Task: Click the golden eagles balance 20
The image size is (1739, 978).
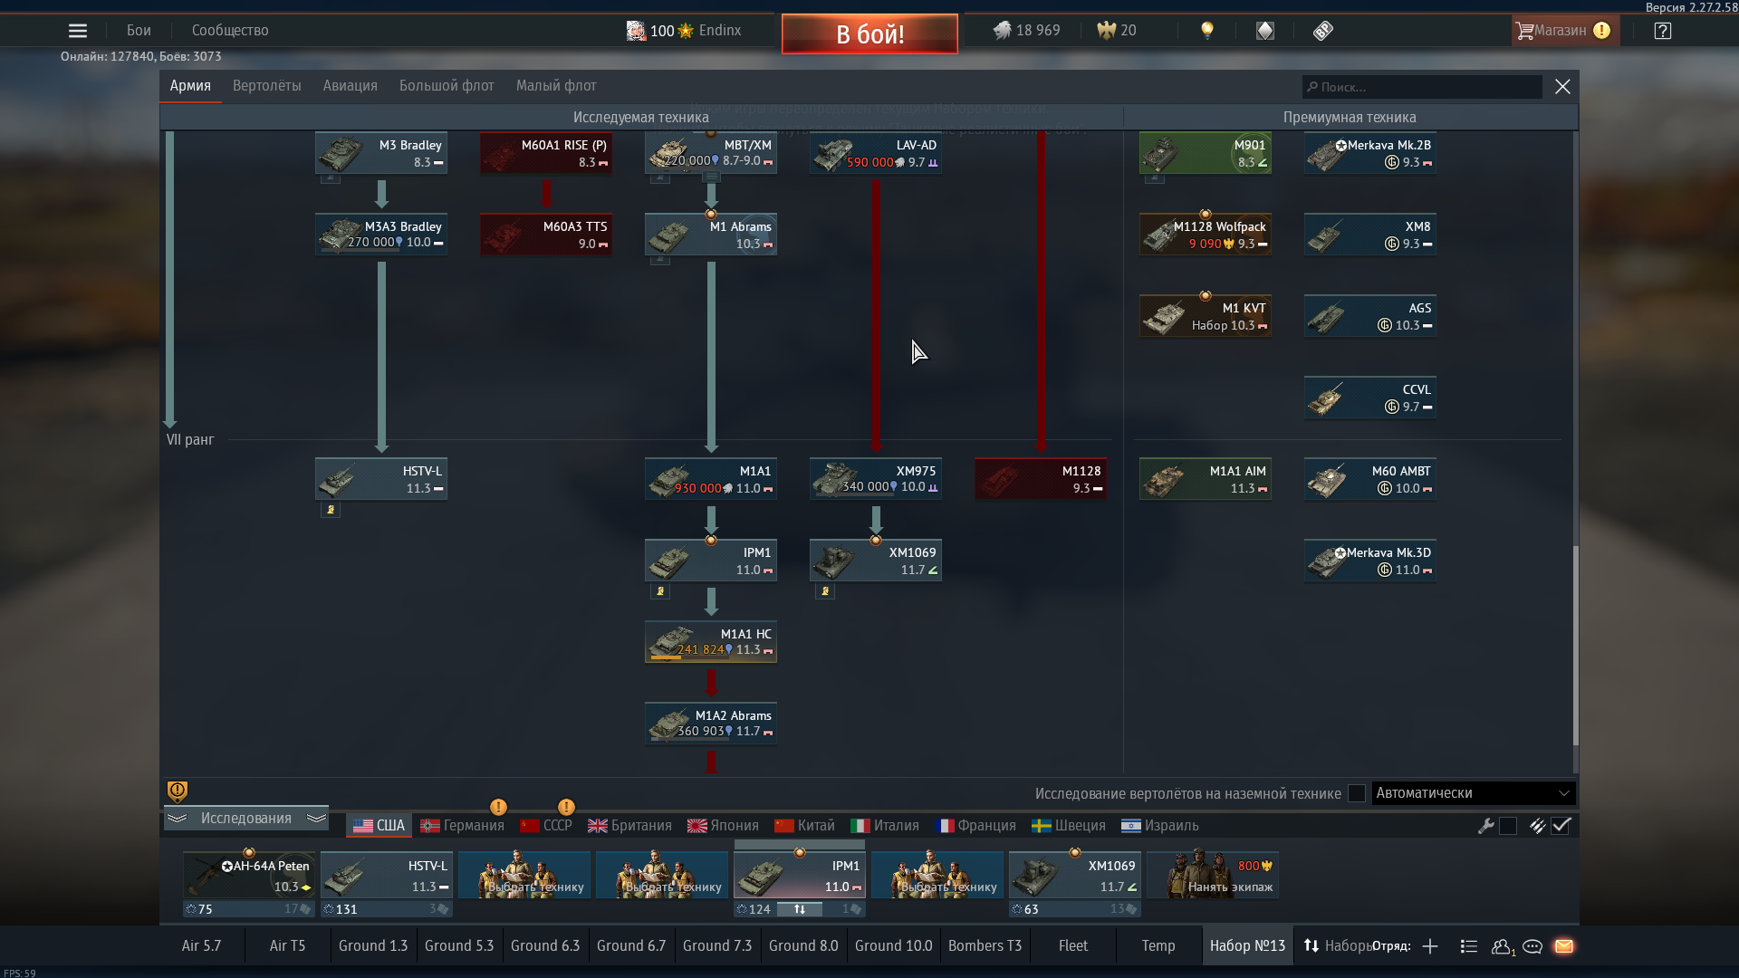Action: point(1116,31)
